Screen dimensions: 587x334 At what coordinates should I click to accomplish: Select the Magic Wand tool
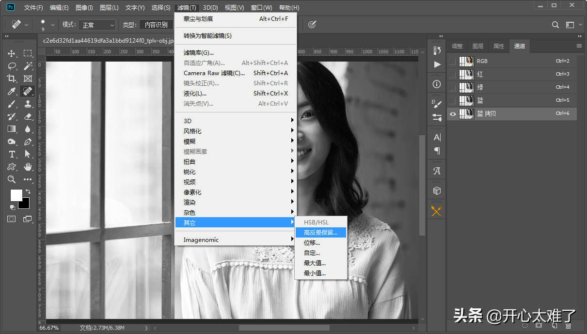pos(28,66)
